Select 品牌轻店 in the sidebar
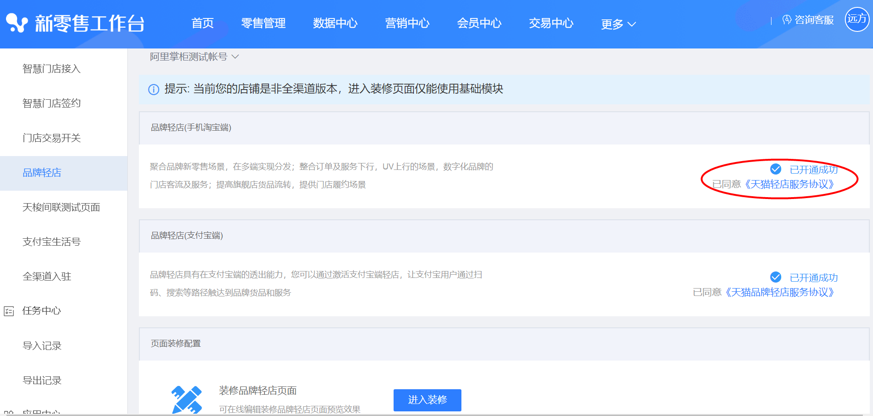Viewport: 873px width, 416px height. [x=64, y=173]
